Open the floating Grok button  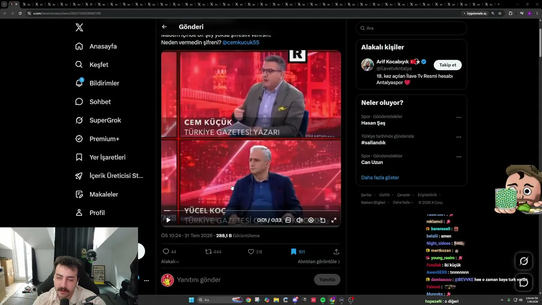tap(524, 261)
